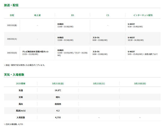The width and height of the screenshot is (168, 128).
Task: Click テレビ朝日系列 全国24局ネット entry
Action: click(x=36, y=53)
